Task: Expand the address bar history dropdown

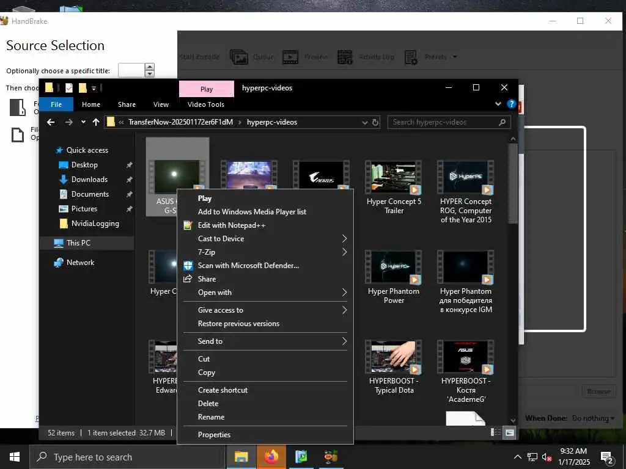Action: point(364,122)
